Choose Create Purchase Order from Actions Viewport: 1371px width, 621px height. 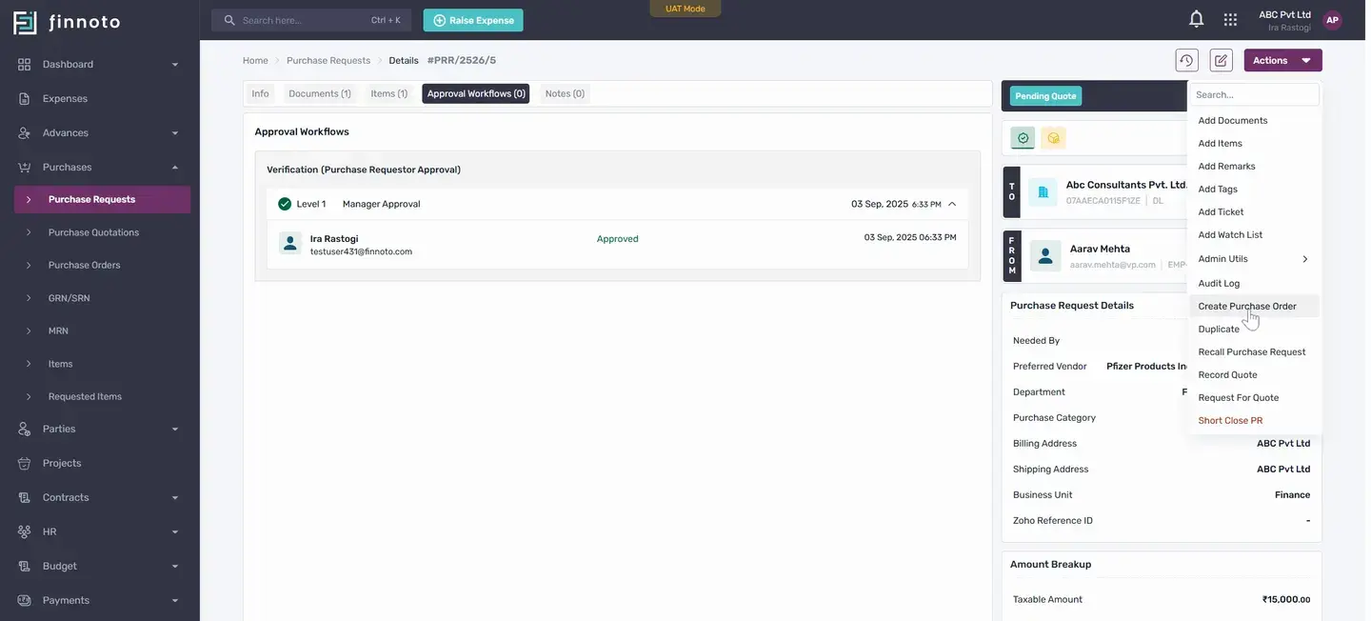1254,306
